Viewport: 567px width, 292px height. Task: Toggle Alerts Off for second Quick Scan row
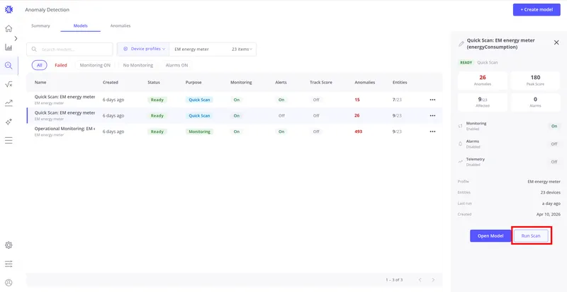click(281, 116)
